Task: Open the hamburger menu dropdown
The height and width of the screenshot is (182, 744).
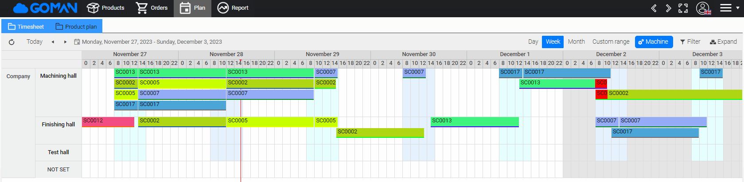Action: tap(729, 8)
